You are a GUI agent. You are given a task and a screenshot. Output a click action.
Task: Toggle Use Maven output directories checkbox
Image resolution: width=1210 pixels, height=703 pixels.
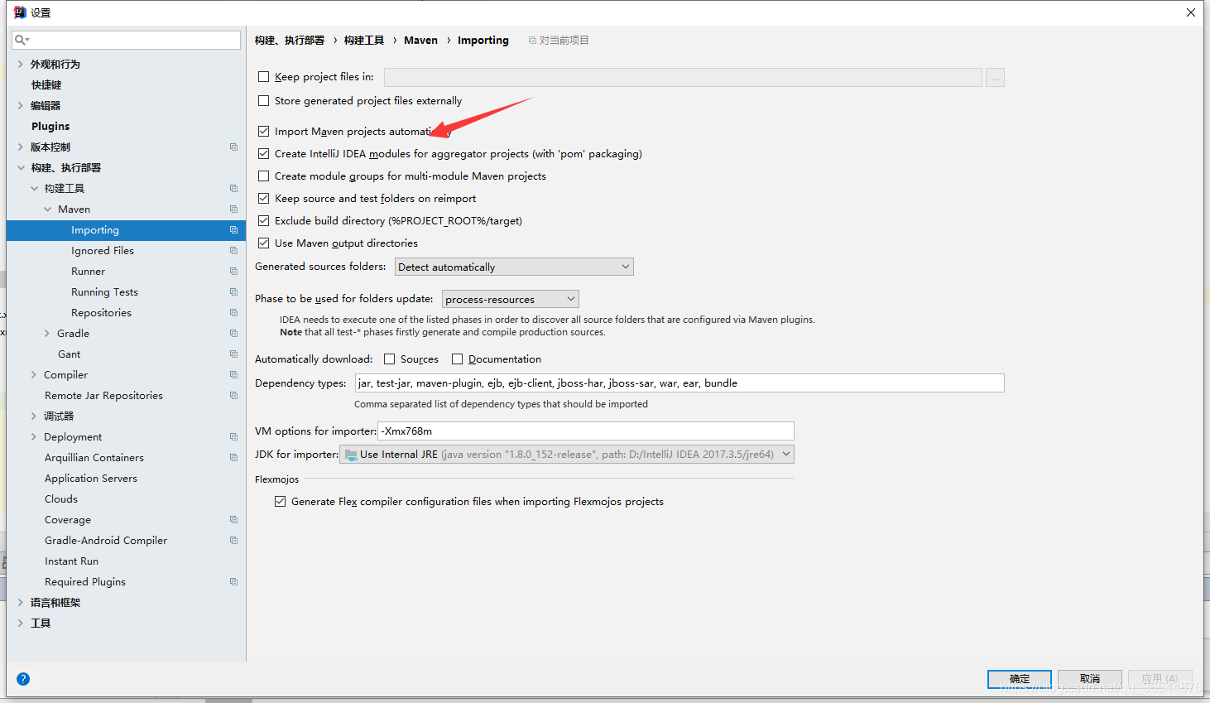pos(264,243)
